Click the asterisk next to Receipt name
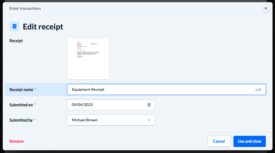Viewport: 275px width, 153px height. tap(35, 89)
